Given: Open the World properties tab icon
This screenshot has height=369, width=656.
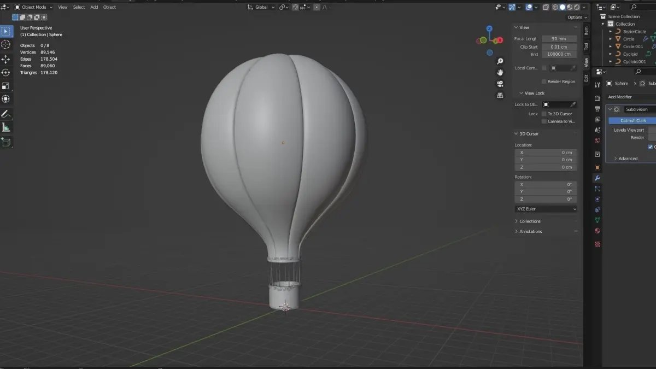Looking at the screenshot, I should pyautogui.click(x=598, y=140).
